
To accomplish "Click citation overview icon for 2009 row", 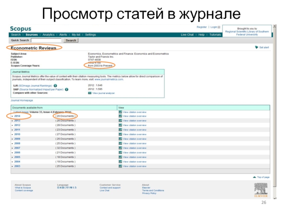I will 120,139.
